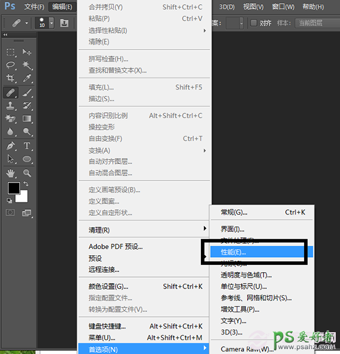The image size is (340, 354).
Task: Select the Hand tool
Action: click(10, 173)
